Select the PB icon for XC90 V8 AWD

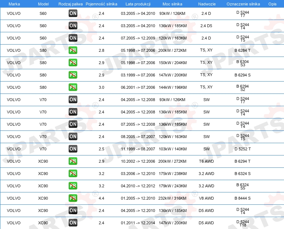(73, 198)
